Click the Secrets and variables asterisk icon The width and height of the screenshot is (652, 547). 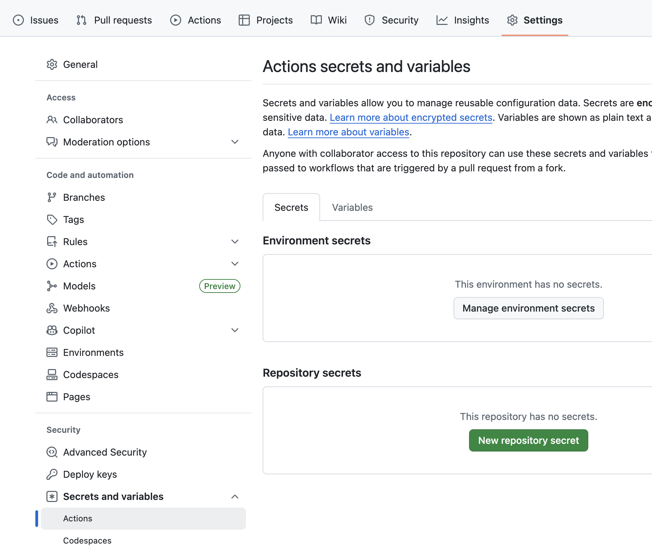pyautogui.click(x=52, y=496)
